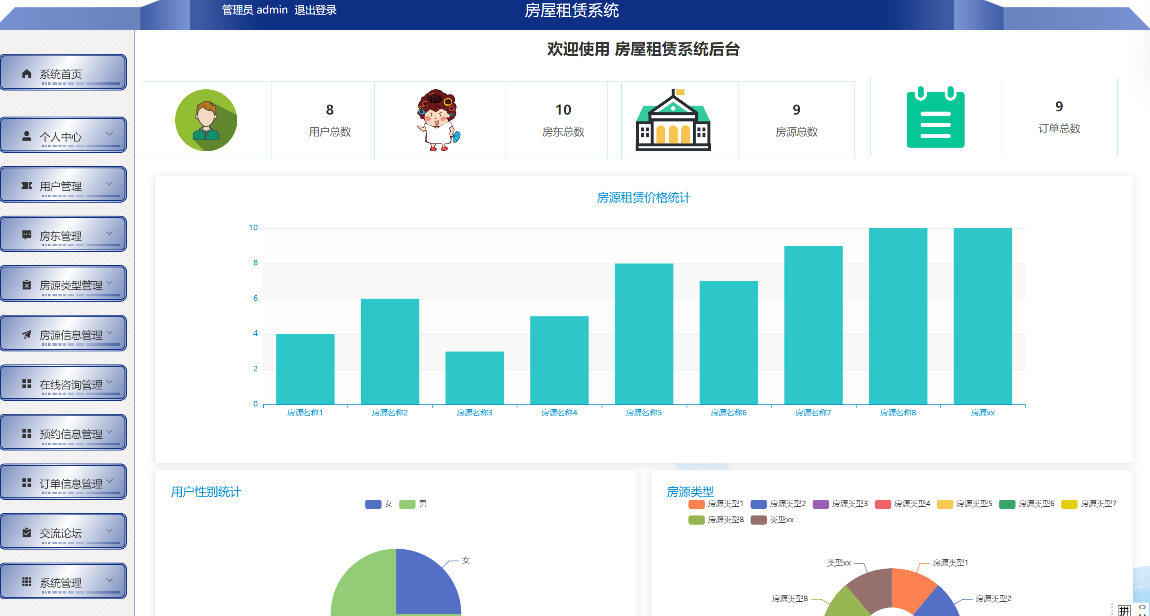Click the grid icon beside 在线咨询管理
This screenshot has height=616, width=1150.
click(27, 384)
